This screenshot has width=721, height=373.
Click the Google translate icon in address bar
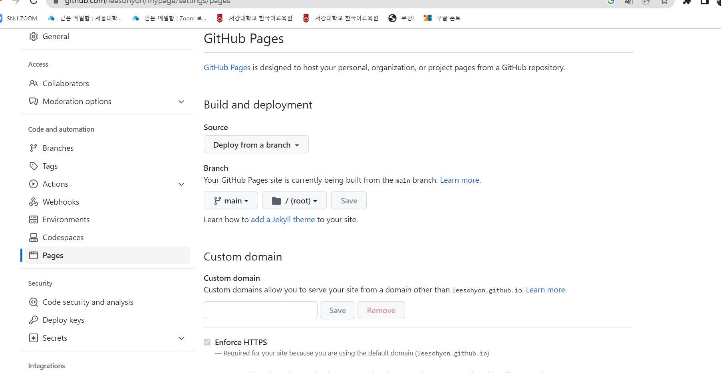(628, 2)
